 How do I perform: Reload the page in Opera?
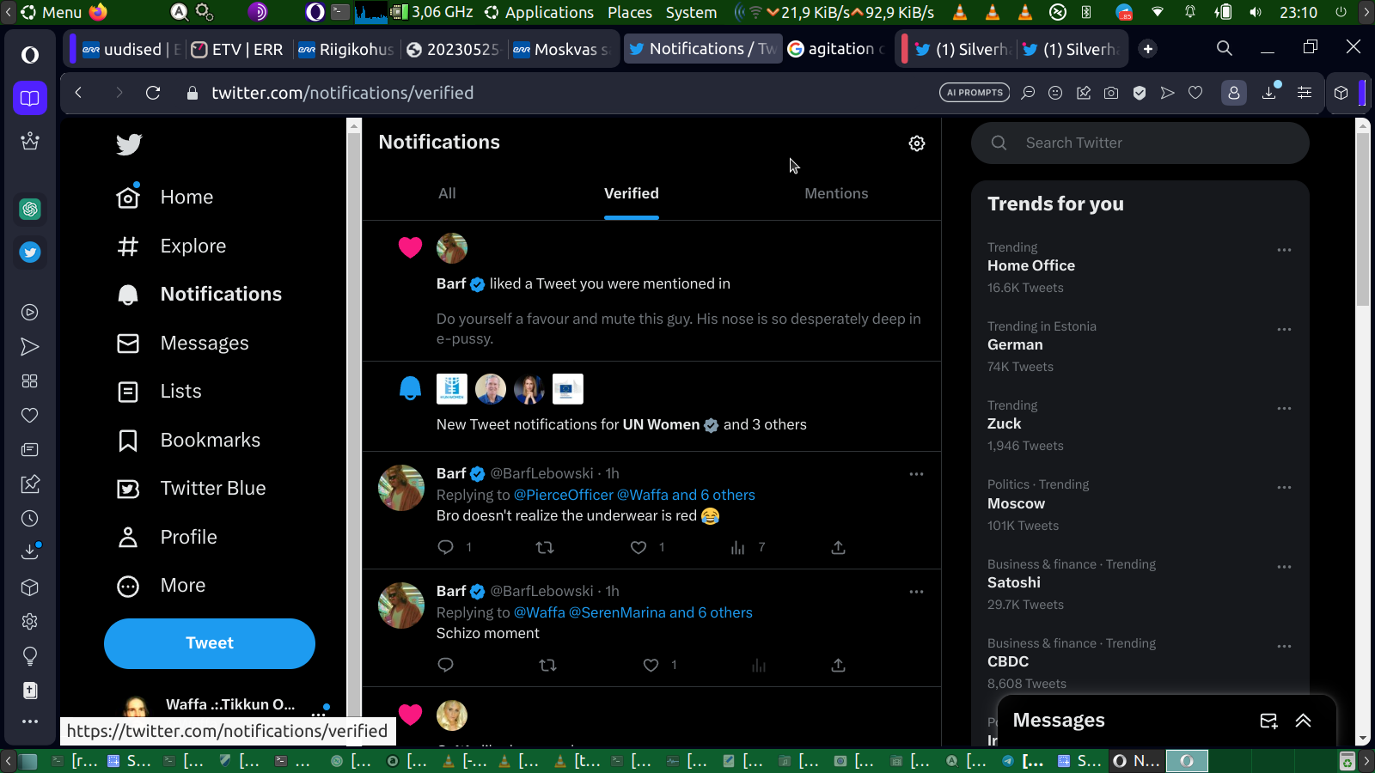click(x=153, y=93)
